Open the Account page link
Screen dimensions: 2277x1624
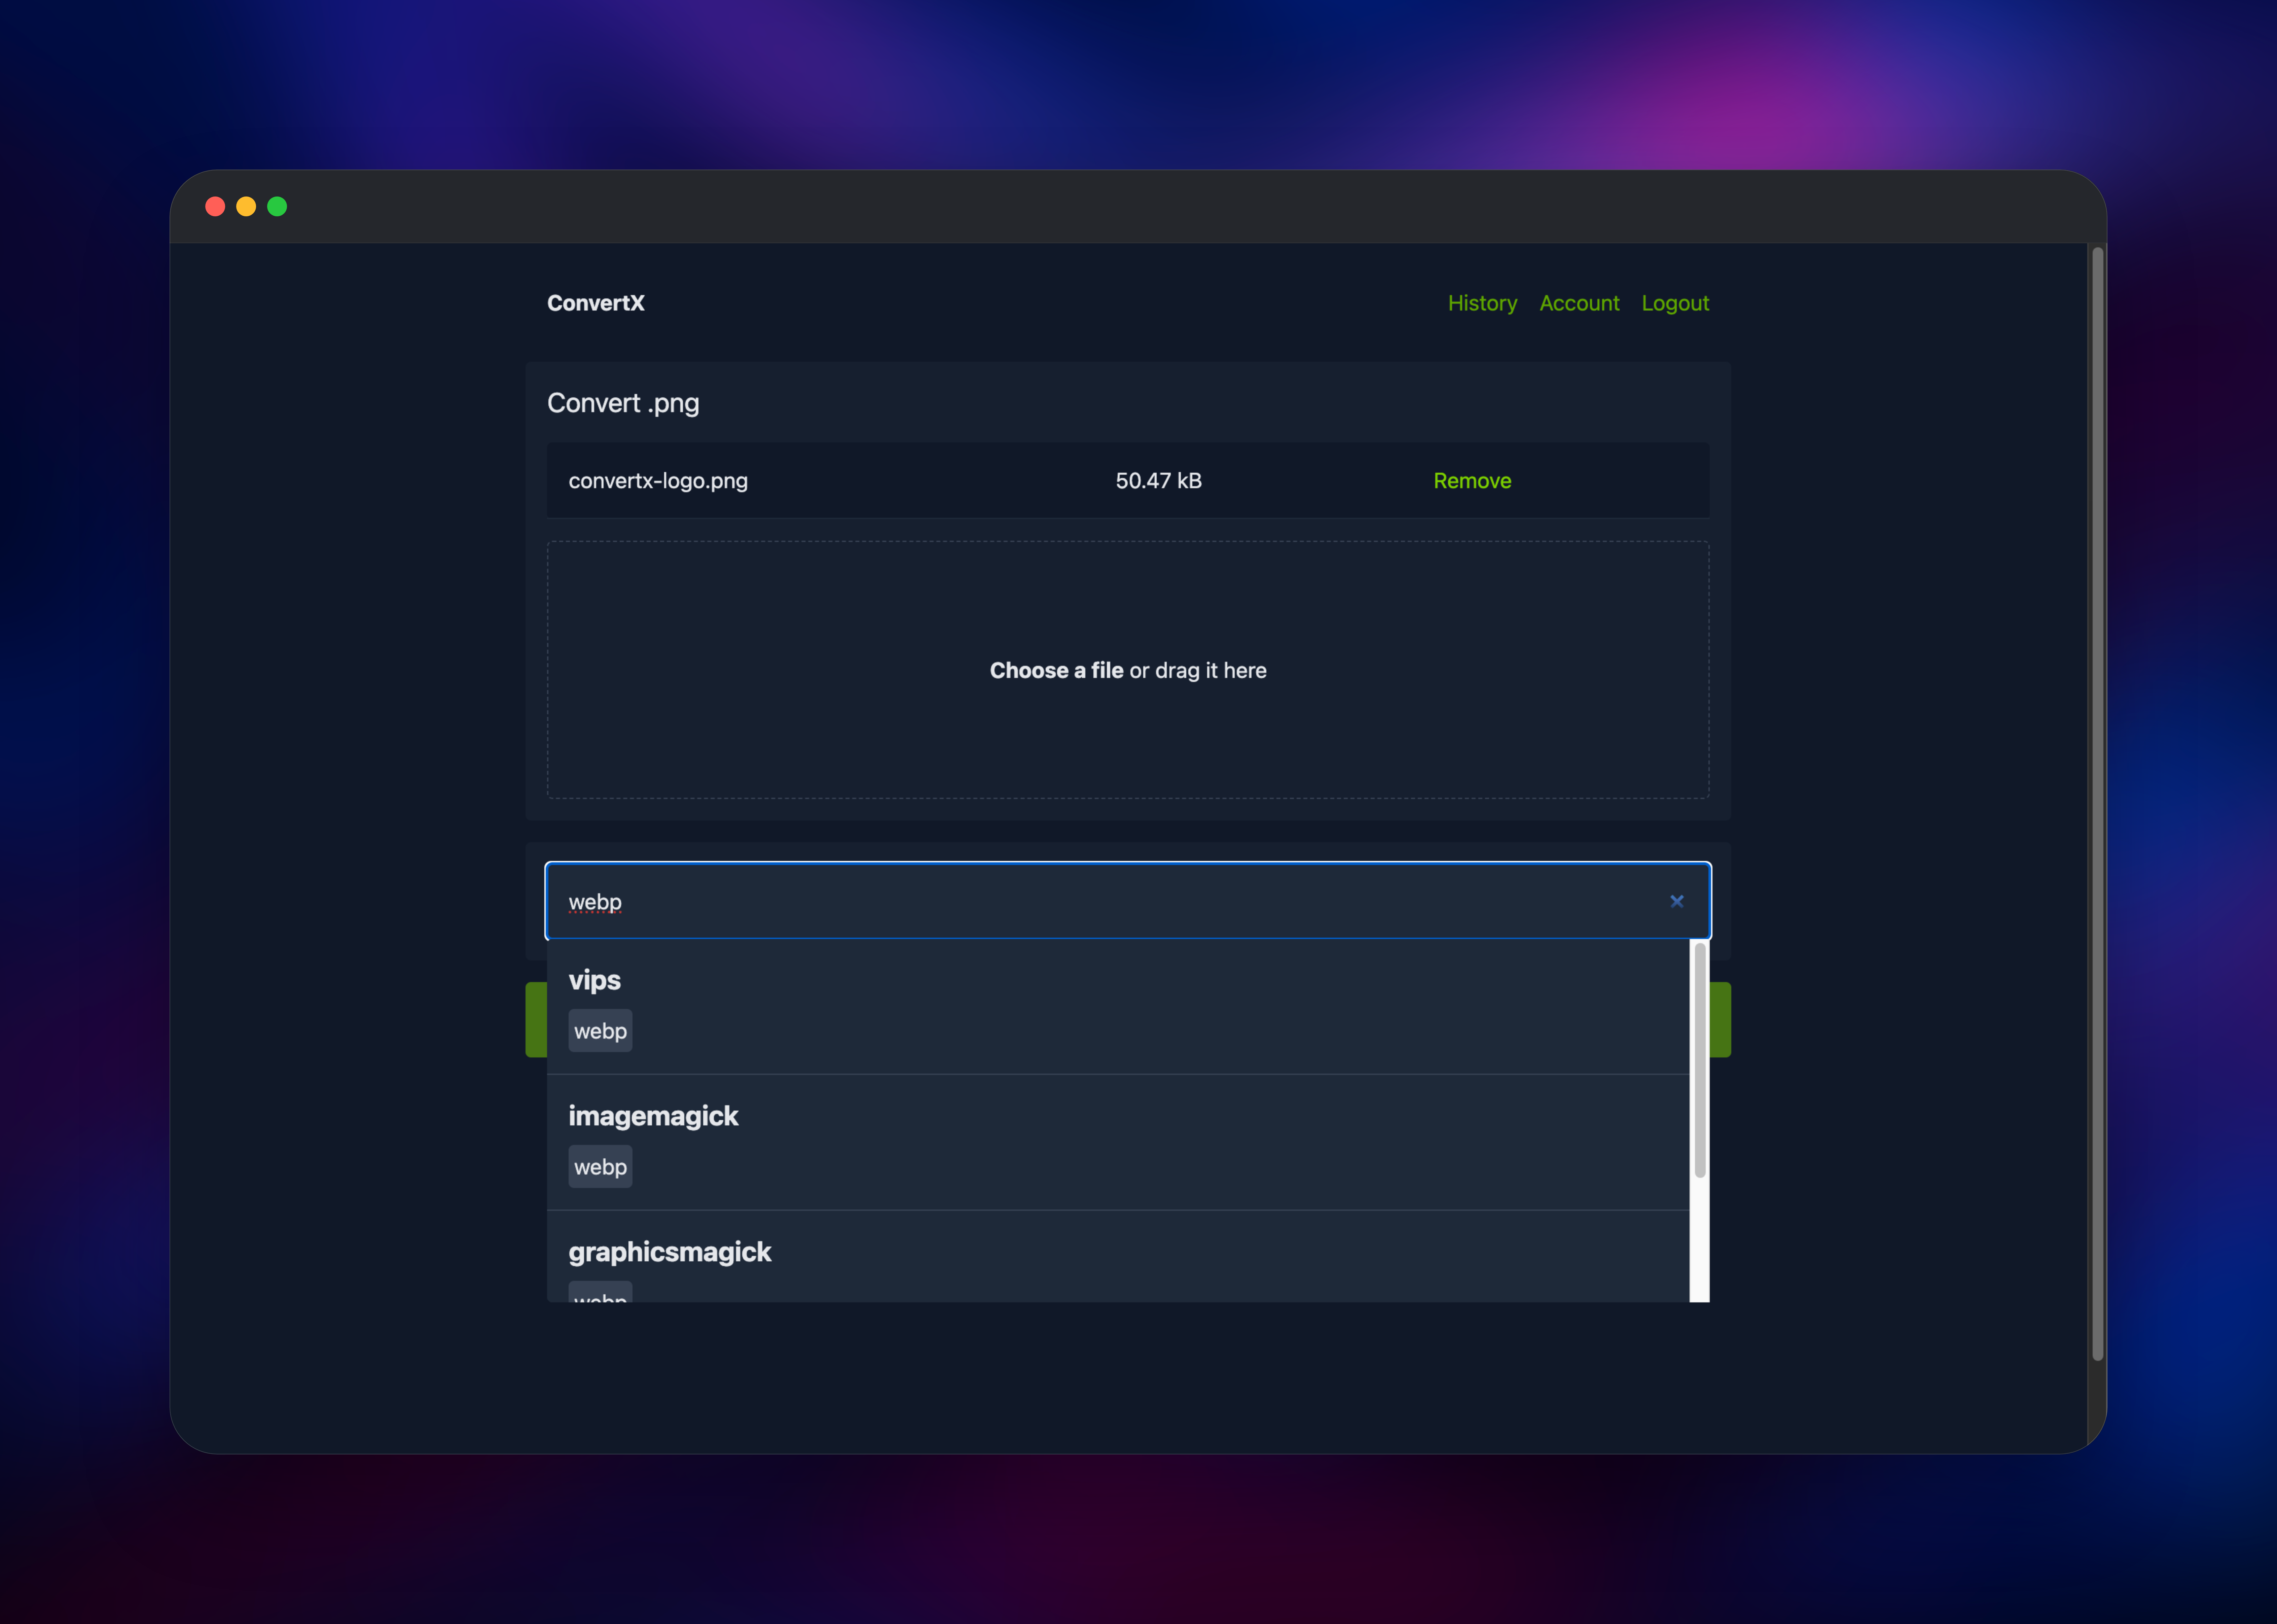[x=1579, y=303]
